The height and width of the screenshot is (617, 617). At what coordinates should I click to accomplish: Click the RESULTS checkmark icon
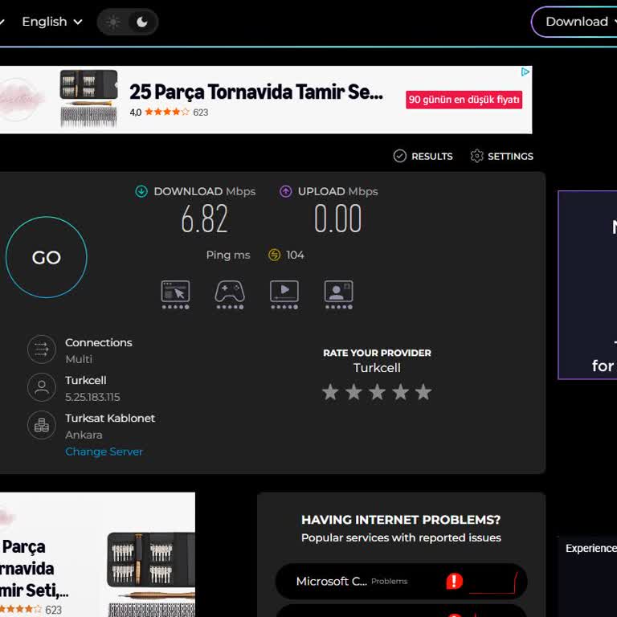400,156
